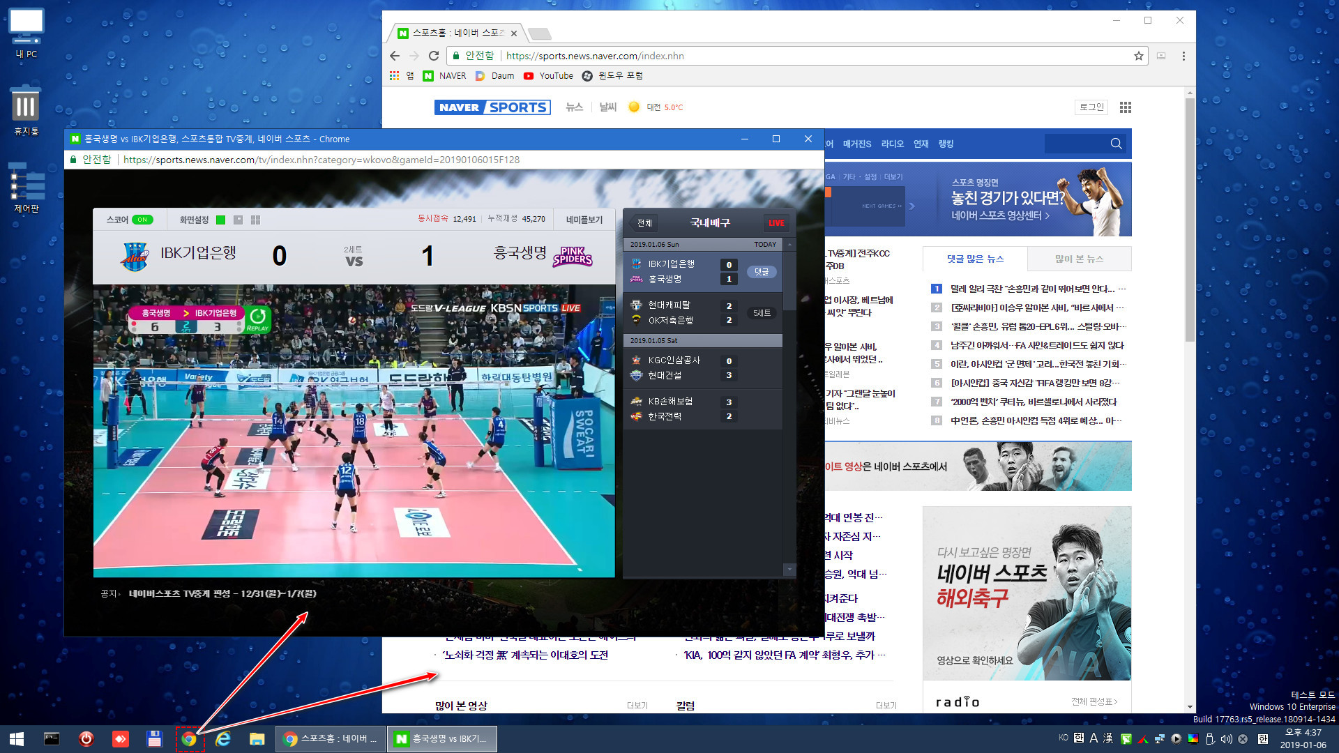Switch to 많이 본 뉴스 tab
This screenshot has width=1339, height=753.
pyautogui.click(x=1079, y=259)
